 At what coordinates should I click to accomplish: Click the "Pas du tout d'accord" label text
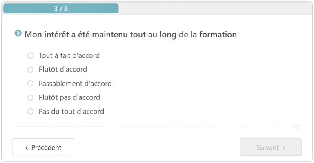(71, 112)
